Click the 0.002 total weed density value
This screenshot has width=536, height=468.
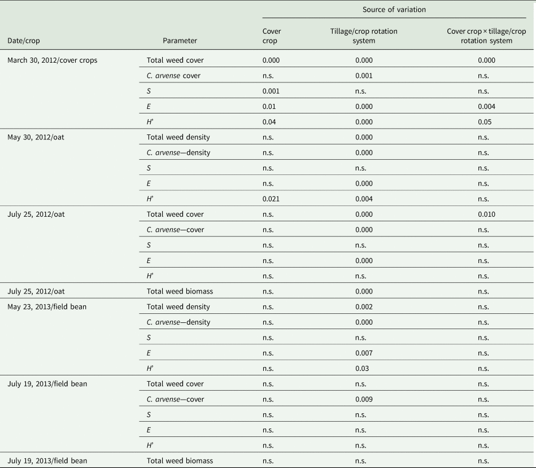pos(364,307)
